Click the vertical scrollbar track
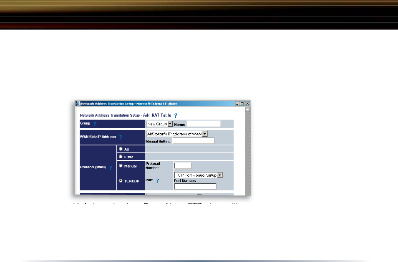 [x=247, y=153]
